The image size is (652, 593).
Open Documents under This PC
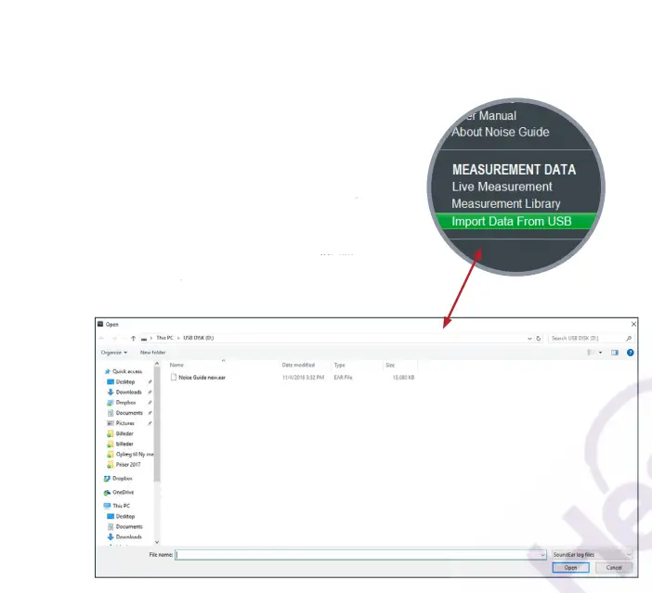(129, 527)
